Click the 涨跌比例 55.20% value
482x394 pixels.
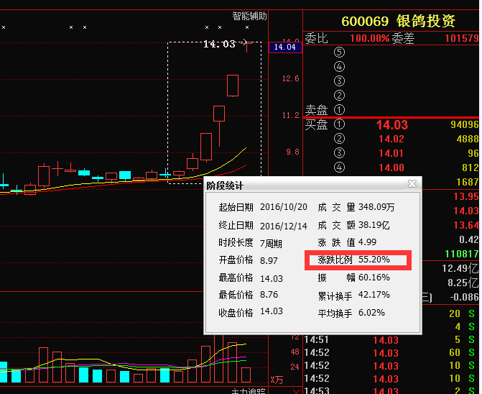click(374, 260)
